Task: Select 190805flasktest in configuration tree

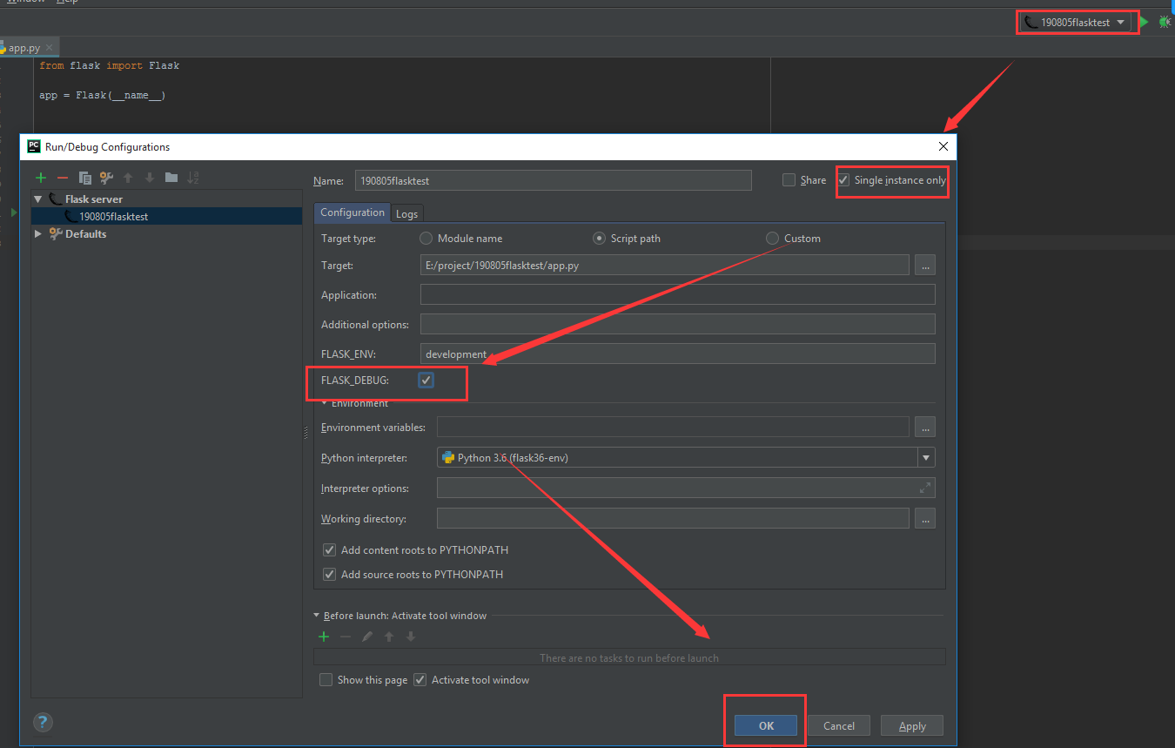Action: click(114, 217)
